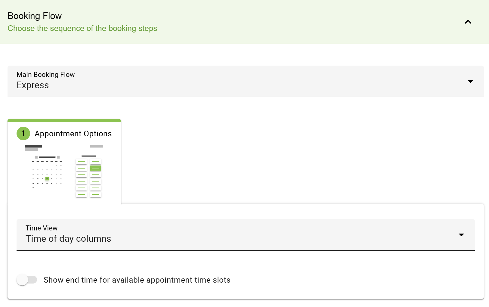Click the Booking Flow section header
This screenshot has width=489, height=307.
pos(34,16)
